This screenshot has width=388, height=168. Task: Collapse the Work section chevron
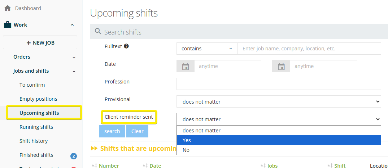pos(72,25)
